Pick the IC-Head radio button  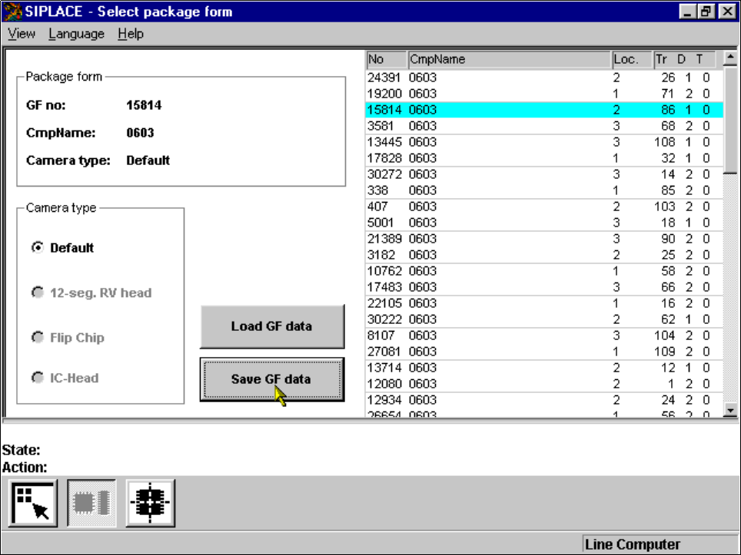point(36,378)
